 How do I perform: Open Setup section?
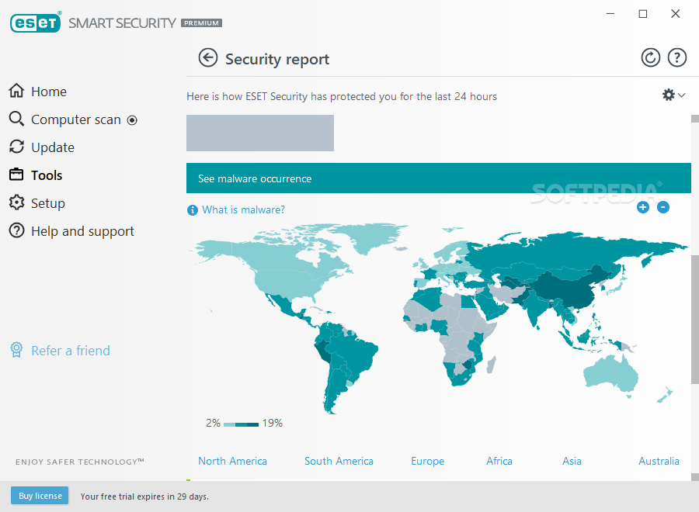click(47, 203)
